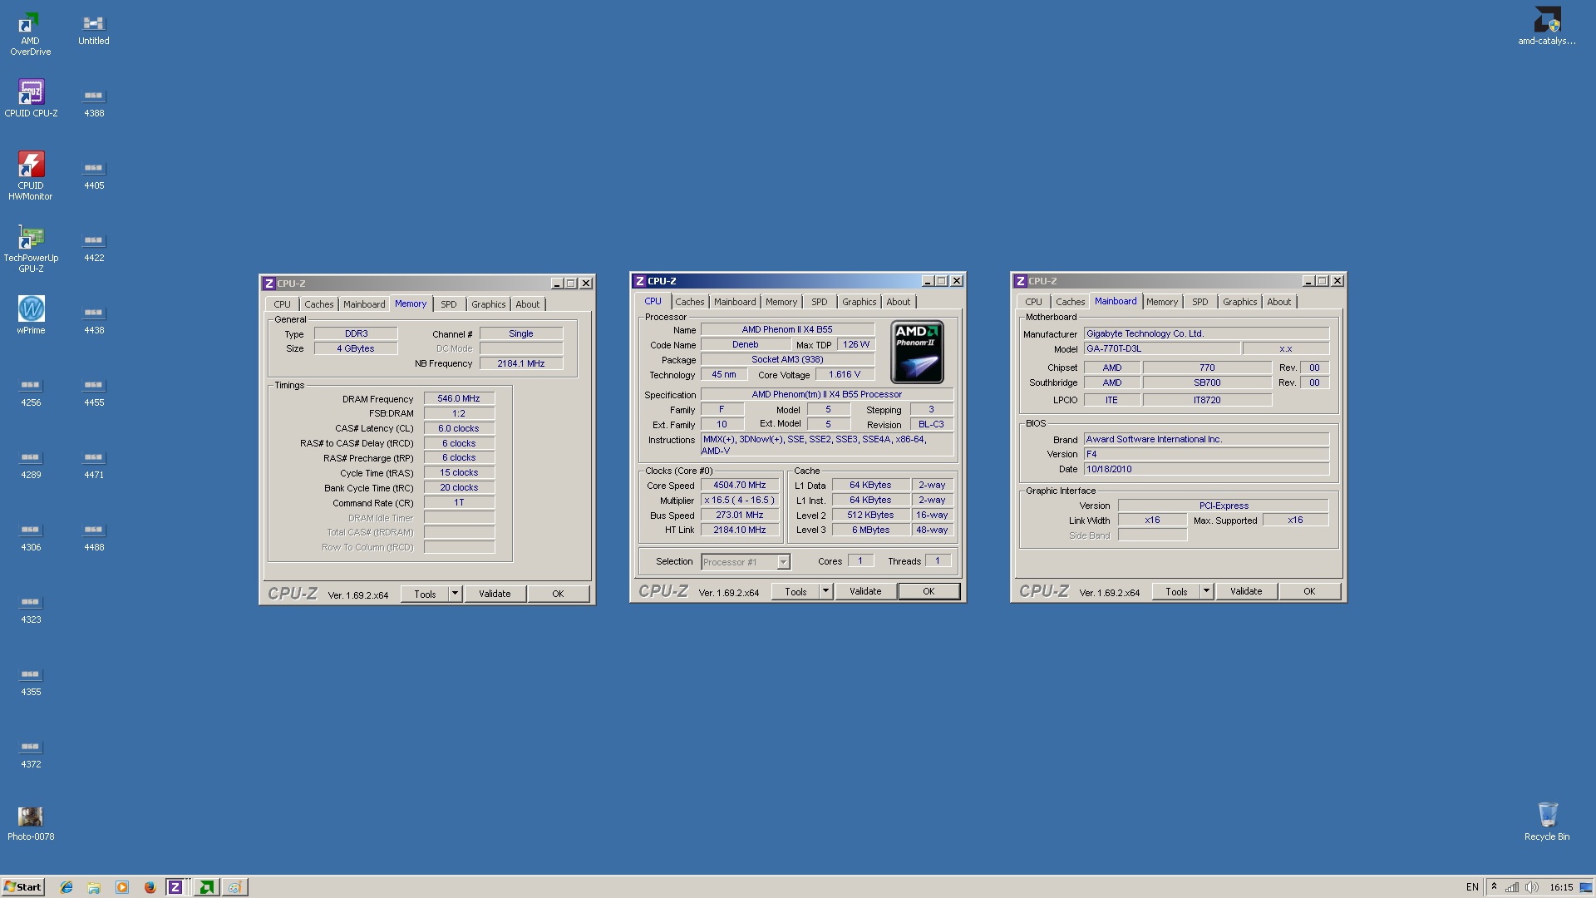
Task: Click Validate in the CPU window
Action: [x=865, y=591]
